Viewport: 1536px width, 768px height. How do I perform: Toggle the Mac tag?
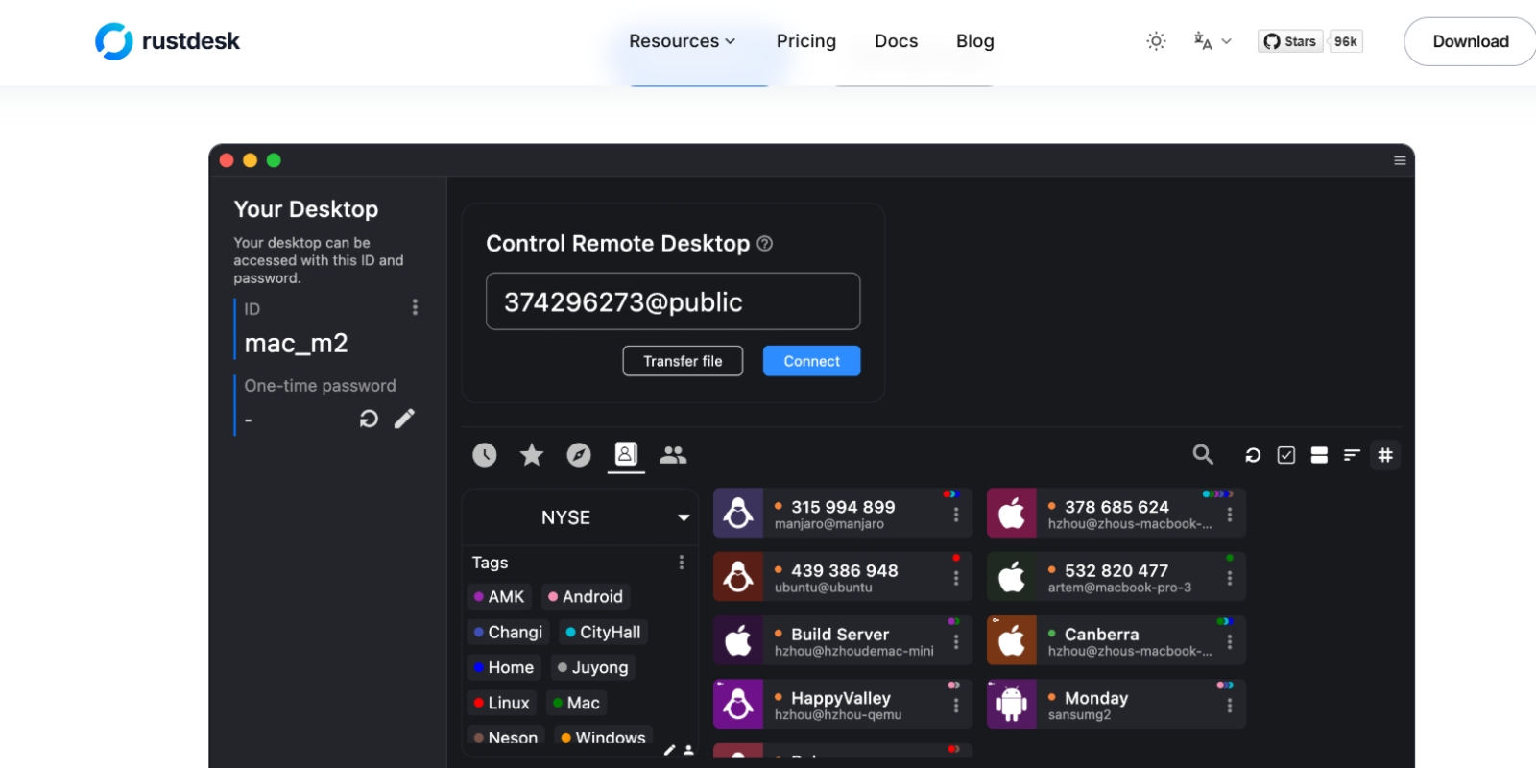[577, 704]
